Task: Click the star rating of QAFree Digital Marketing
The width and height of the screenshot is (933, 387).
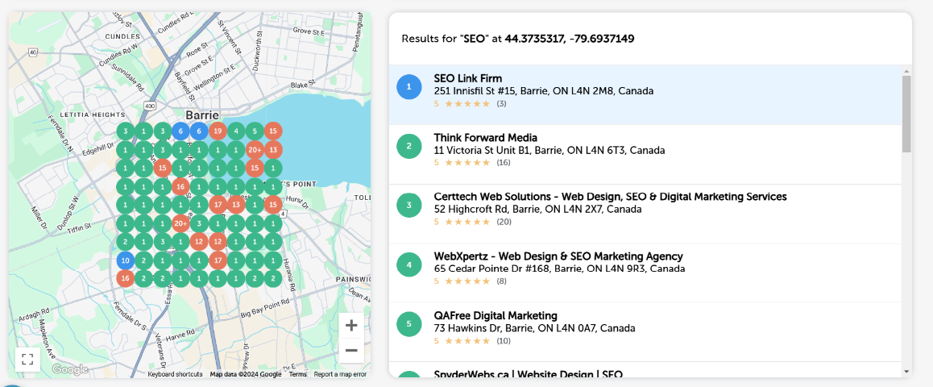Action: pyautogui.click(x=467, y=341)
